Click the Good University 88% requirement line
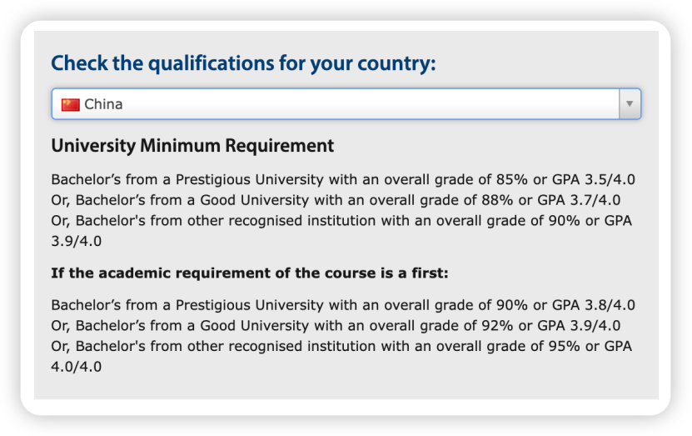The image size is (692, 436). (336, 200)
